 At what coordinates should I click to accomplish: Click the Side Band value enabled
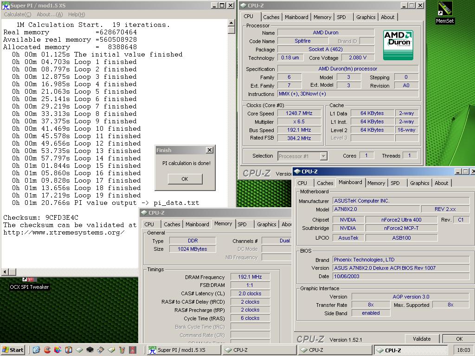371,313
